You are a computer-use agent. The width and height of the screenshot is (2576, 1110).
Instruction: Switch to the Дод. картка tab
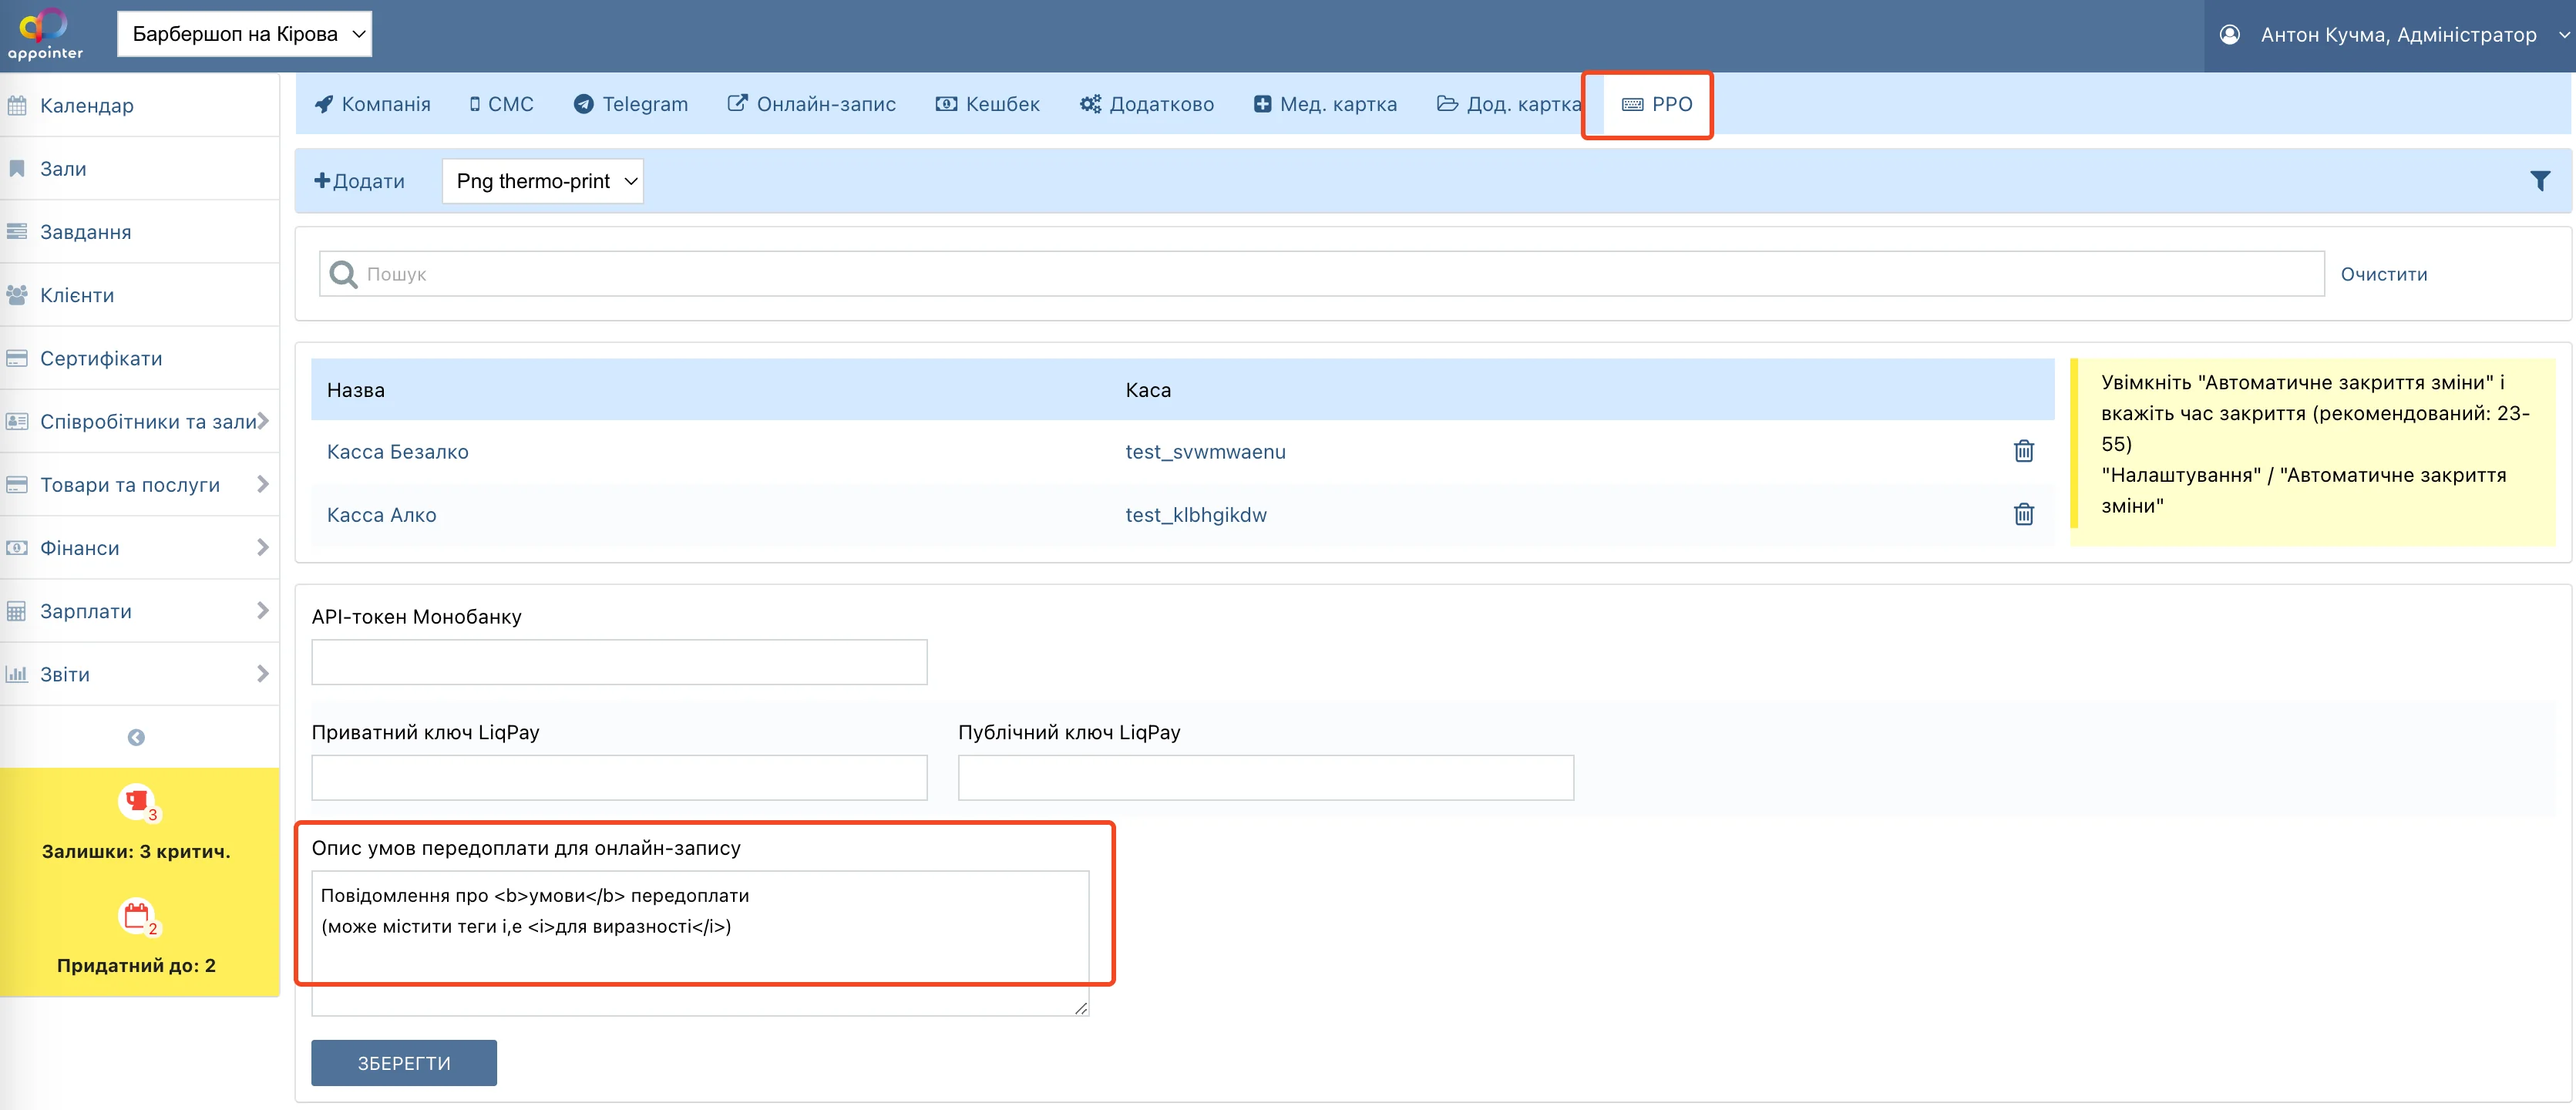pyautogui.click(x=1508, y=104)
